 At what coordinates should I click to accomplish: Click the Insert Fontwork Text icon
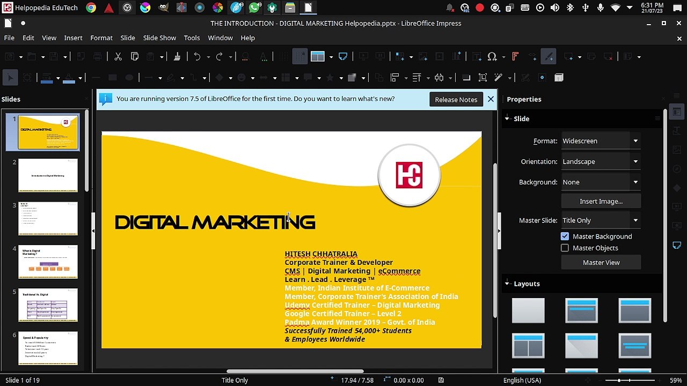pos(515,57)
